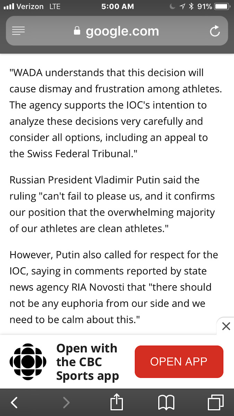Tap "Open with the CBC Sports app" text
The height and width of the screenshot is (416, 234).
pos(88,362)
